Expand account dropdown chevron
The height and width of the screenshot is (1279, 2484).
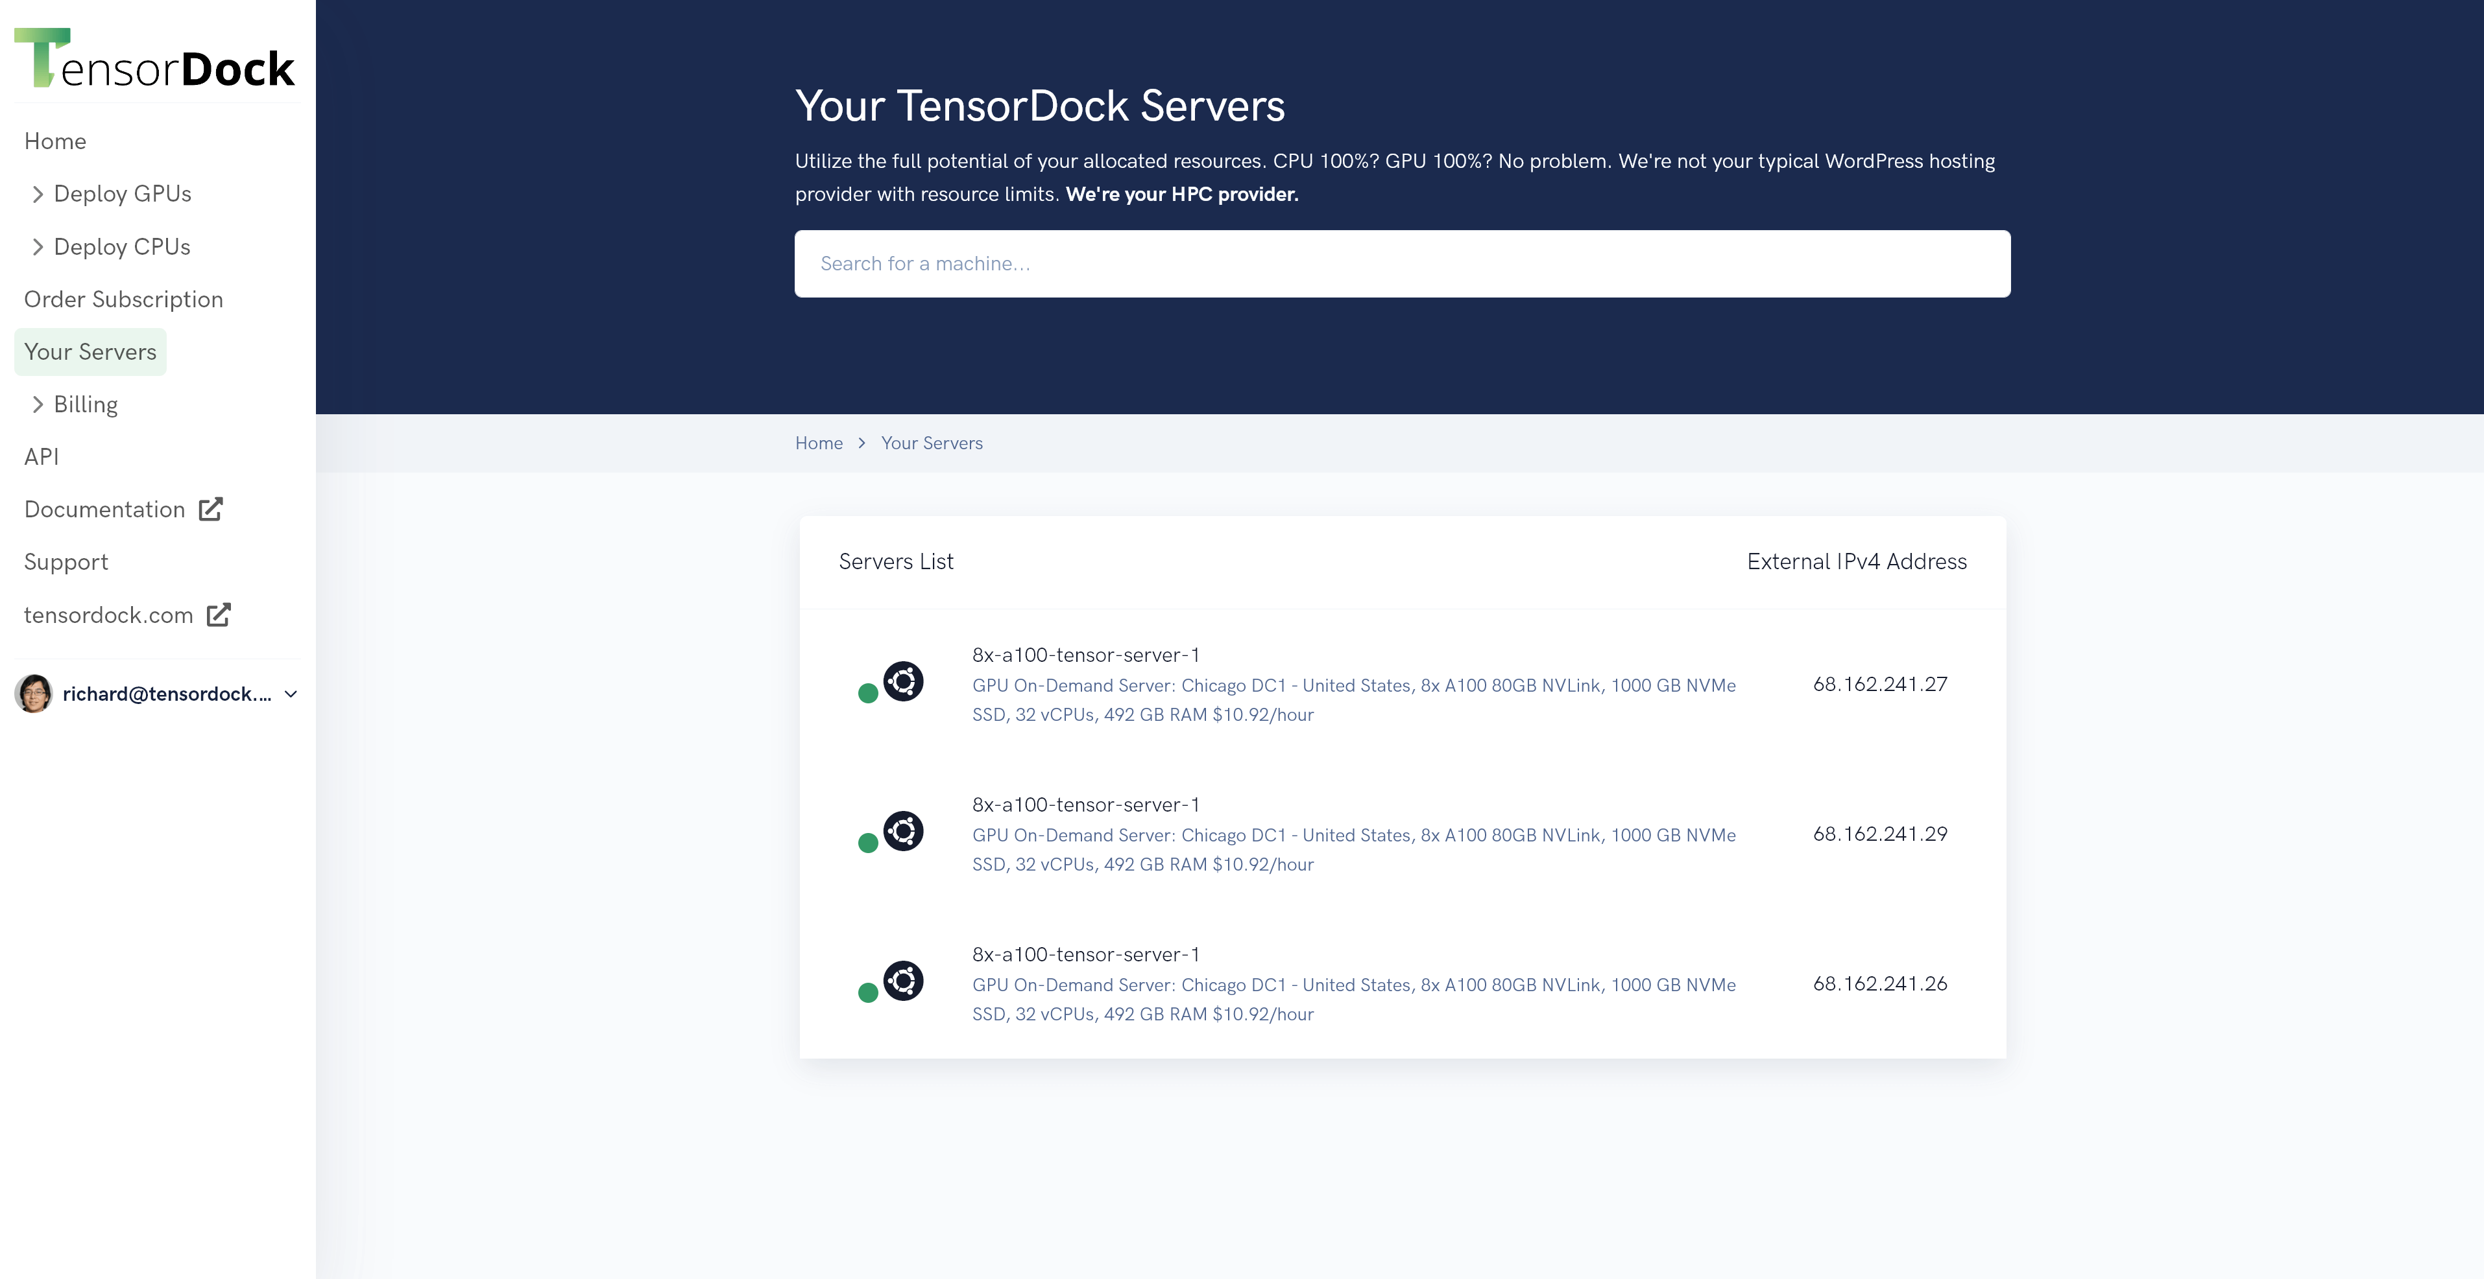tap(290, 694)
